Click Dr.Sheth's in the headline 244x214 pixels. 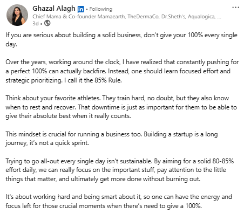[173, 17]
